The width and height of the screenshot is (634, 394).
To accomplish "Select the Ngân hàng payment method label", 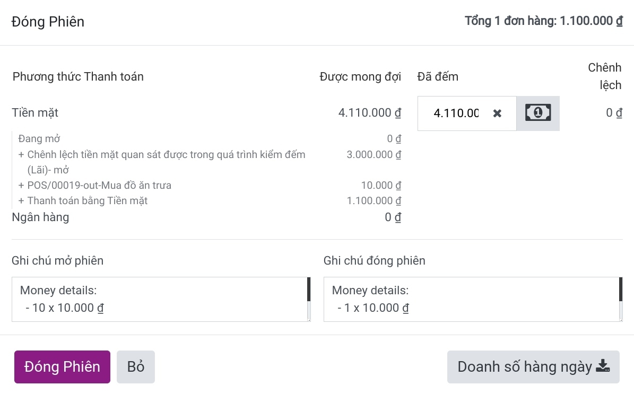I will 40,217.
